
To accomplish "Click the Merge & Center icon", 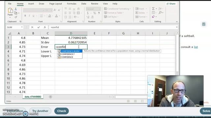I will coord(78,13).
